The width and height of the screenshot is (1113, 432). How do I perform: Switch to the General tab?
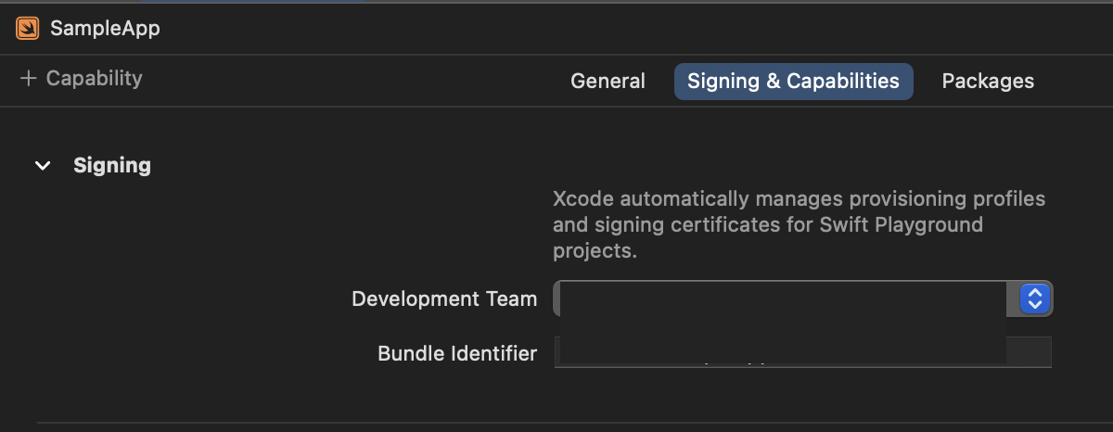tap(608, 81)
